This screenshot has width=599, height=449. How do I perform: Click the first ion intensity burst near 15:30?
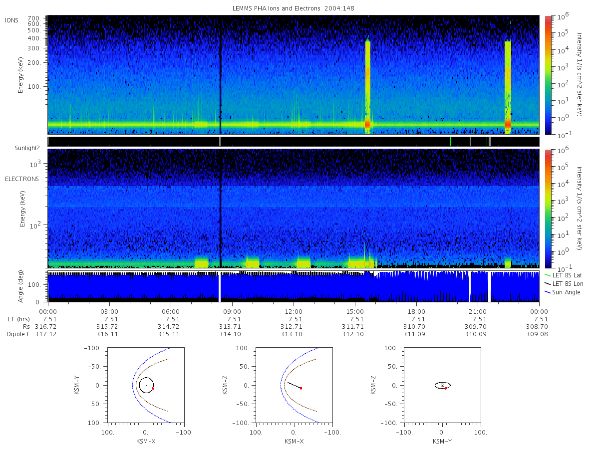coord(368,86)
